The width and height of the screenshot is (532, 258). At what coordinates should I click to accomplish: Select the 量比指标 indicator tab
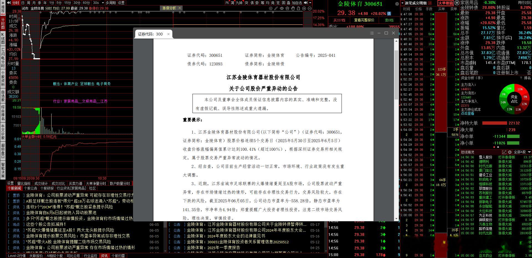pos(24,183)
